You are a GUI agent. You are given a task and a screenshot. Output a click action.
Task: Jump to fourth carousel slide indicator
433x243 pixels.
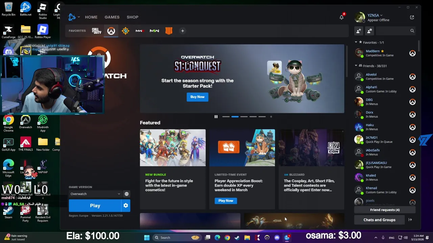pyautogui.click(x=253, y=116)
